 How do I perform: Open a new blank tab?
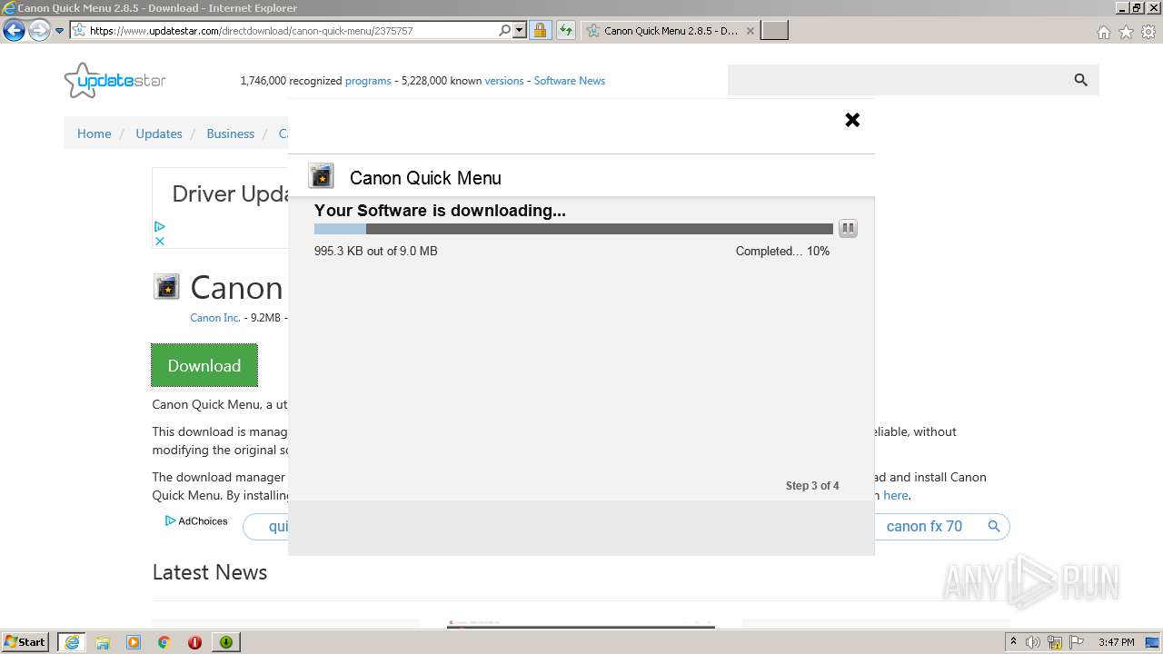[x=774, y=30]
